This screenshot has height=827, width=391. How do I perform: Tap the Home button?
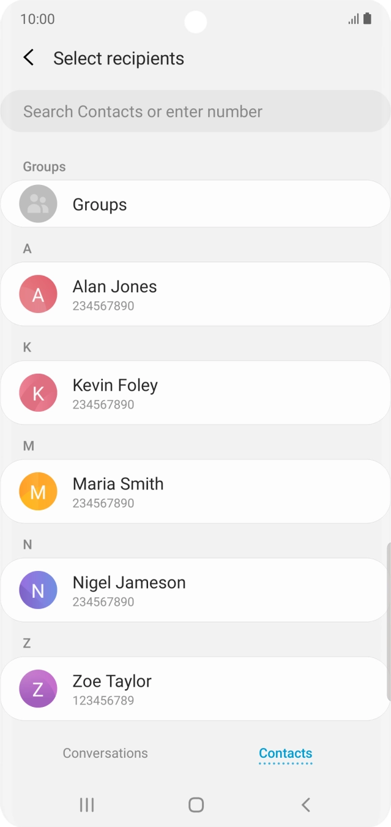click(x=195, y=805)
